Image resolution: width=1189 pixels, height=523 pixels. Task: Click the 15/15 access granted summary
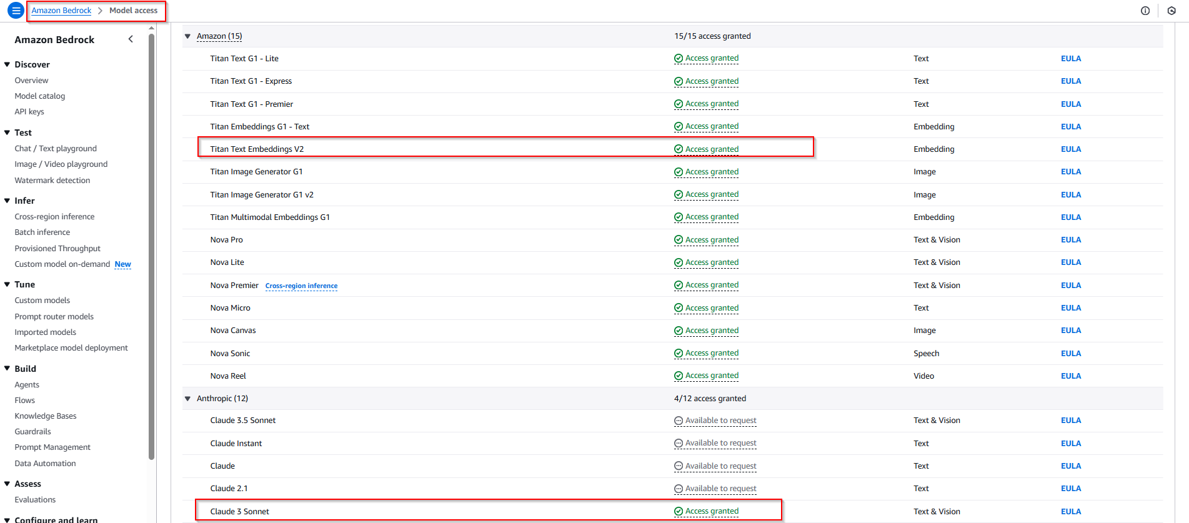tap(712, 36)
